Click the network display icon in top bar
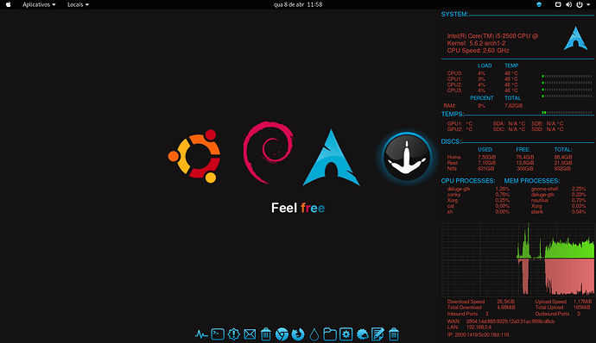The image size is (596, 343). coord(558,4)
